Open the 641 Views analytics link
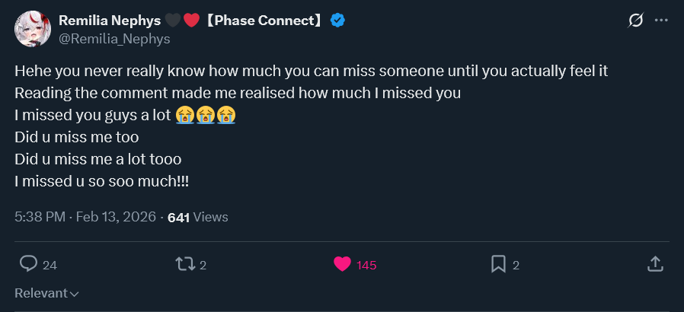 tap(198, 217)
